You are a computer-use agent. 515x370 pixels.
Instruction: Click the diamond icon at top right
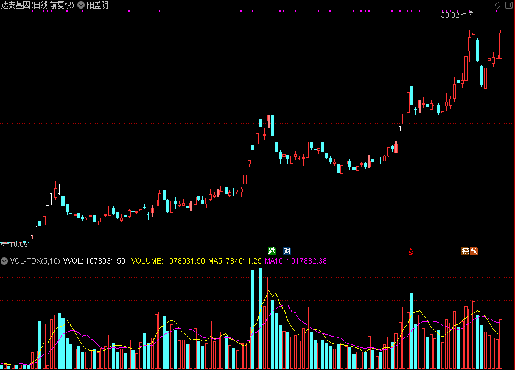pyautogui.click(x=497, y=5)
